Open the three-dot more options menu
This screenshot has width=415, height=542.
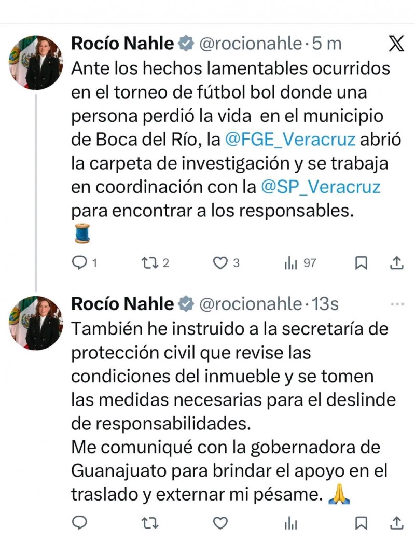point(396,303)
